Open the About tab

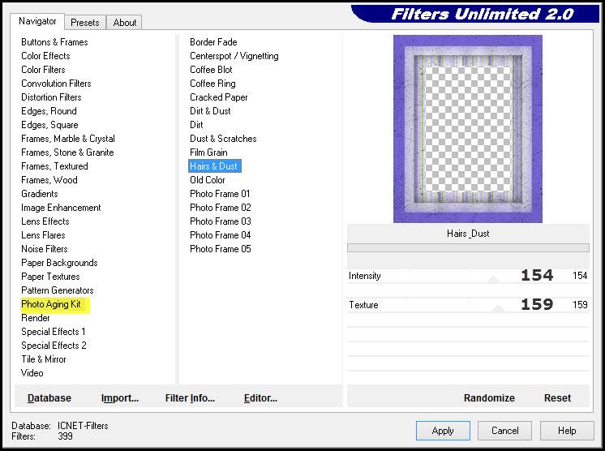(x=124, y=23)
